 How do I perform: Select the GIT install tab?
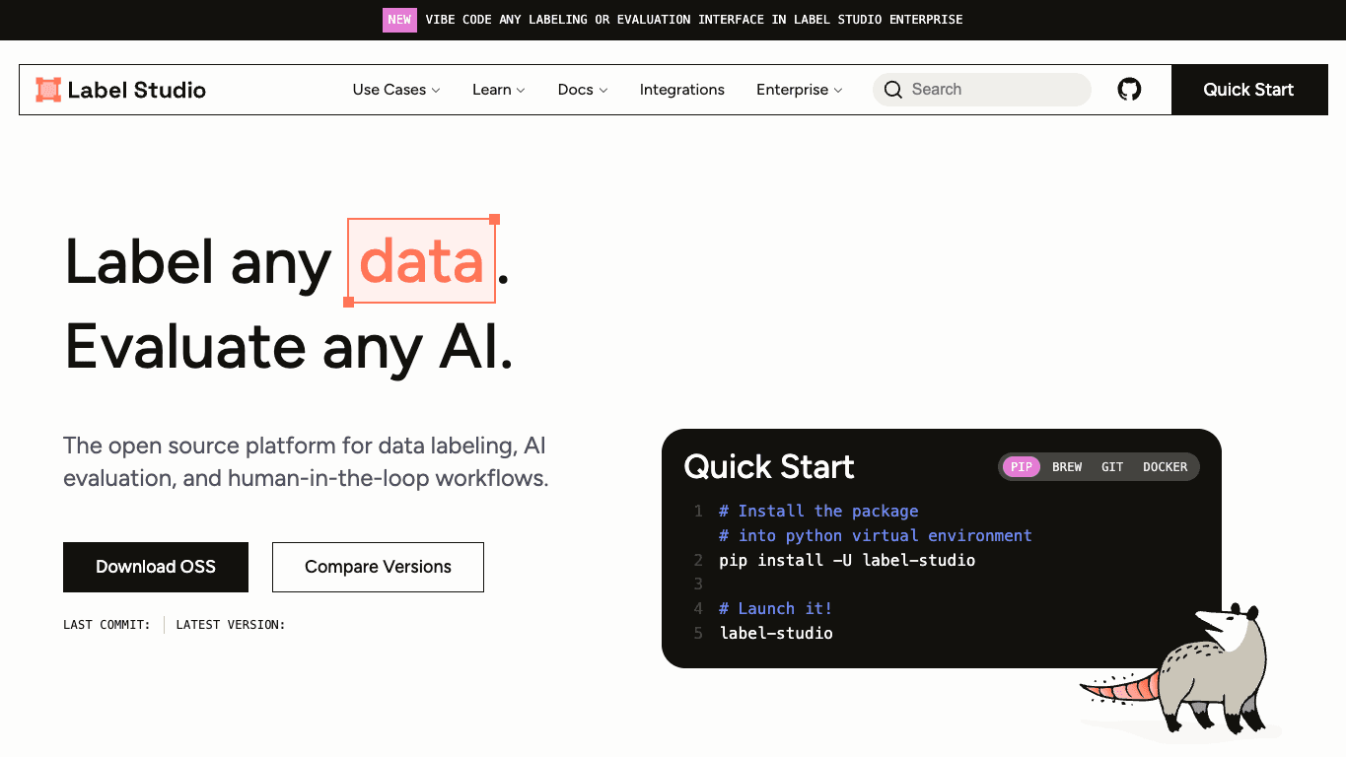point(1112,467)
